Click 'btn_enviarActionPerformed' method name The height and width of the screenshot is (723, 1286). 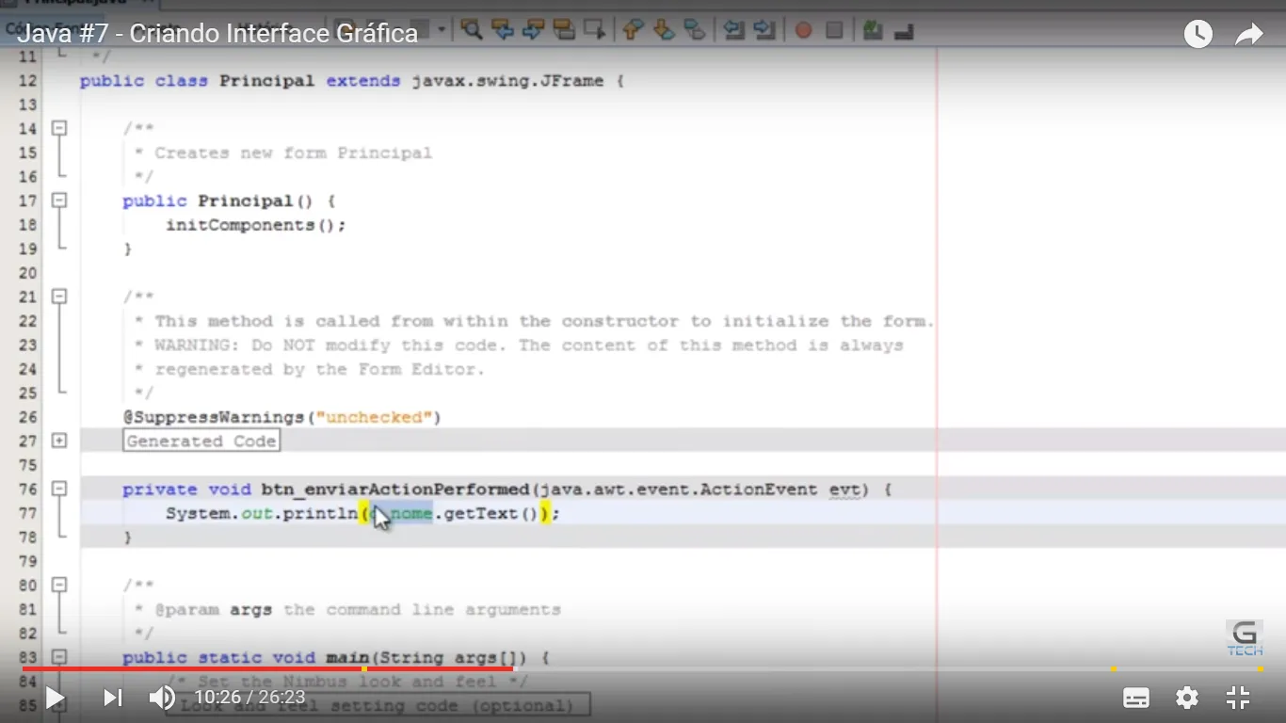(x=395, y=490)
